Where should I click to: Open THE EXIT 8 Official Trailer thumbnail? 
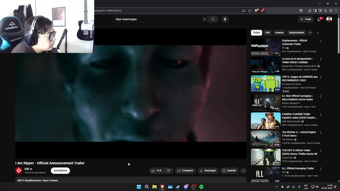pyautogui.click(x=266, y=157)
